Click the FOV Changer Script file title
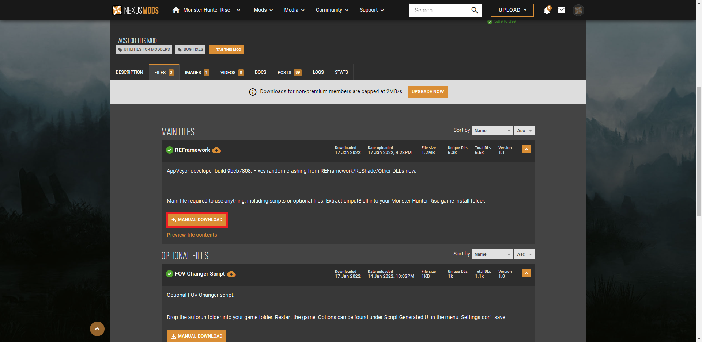Image resolution: width=702 pixels, height=342 pixels. pyautogui.click(x=200, y=274)
